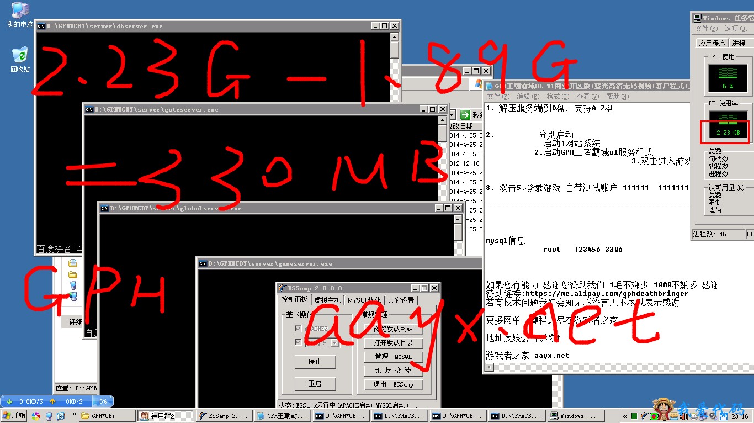Activate ESSamp taskbar button
This screenshot has width=754, height=423.
click(225, 416)
